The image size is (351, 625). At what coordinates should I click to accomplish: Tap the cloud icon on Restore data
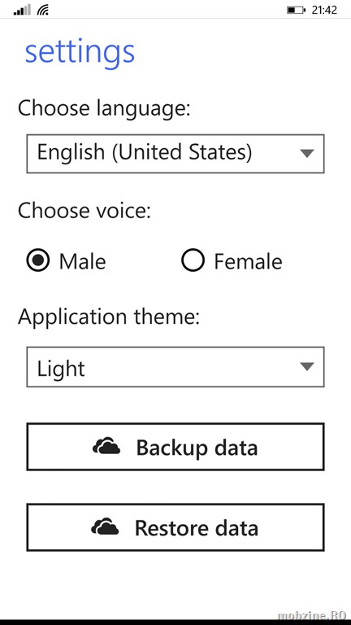click(x=105, y=527)
